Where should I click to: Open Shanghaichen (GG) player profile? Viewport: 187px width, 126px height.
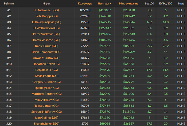pos(46,124)
